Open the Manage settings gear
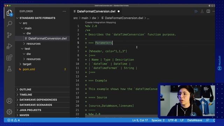 click(9, 112)
